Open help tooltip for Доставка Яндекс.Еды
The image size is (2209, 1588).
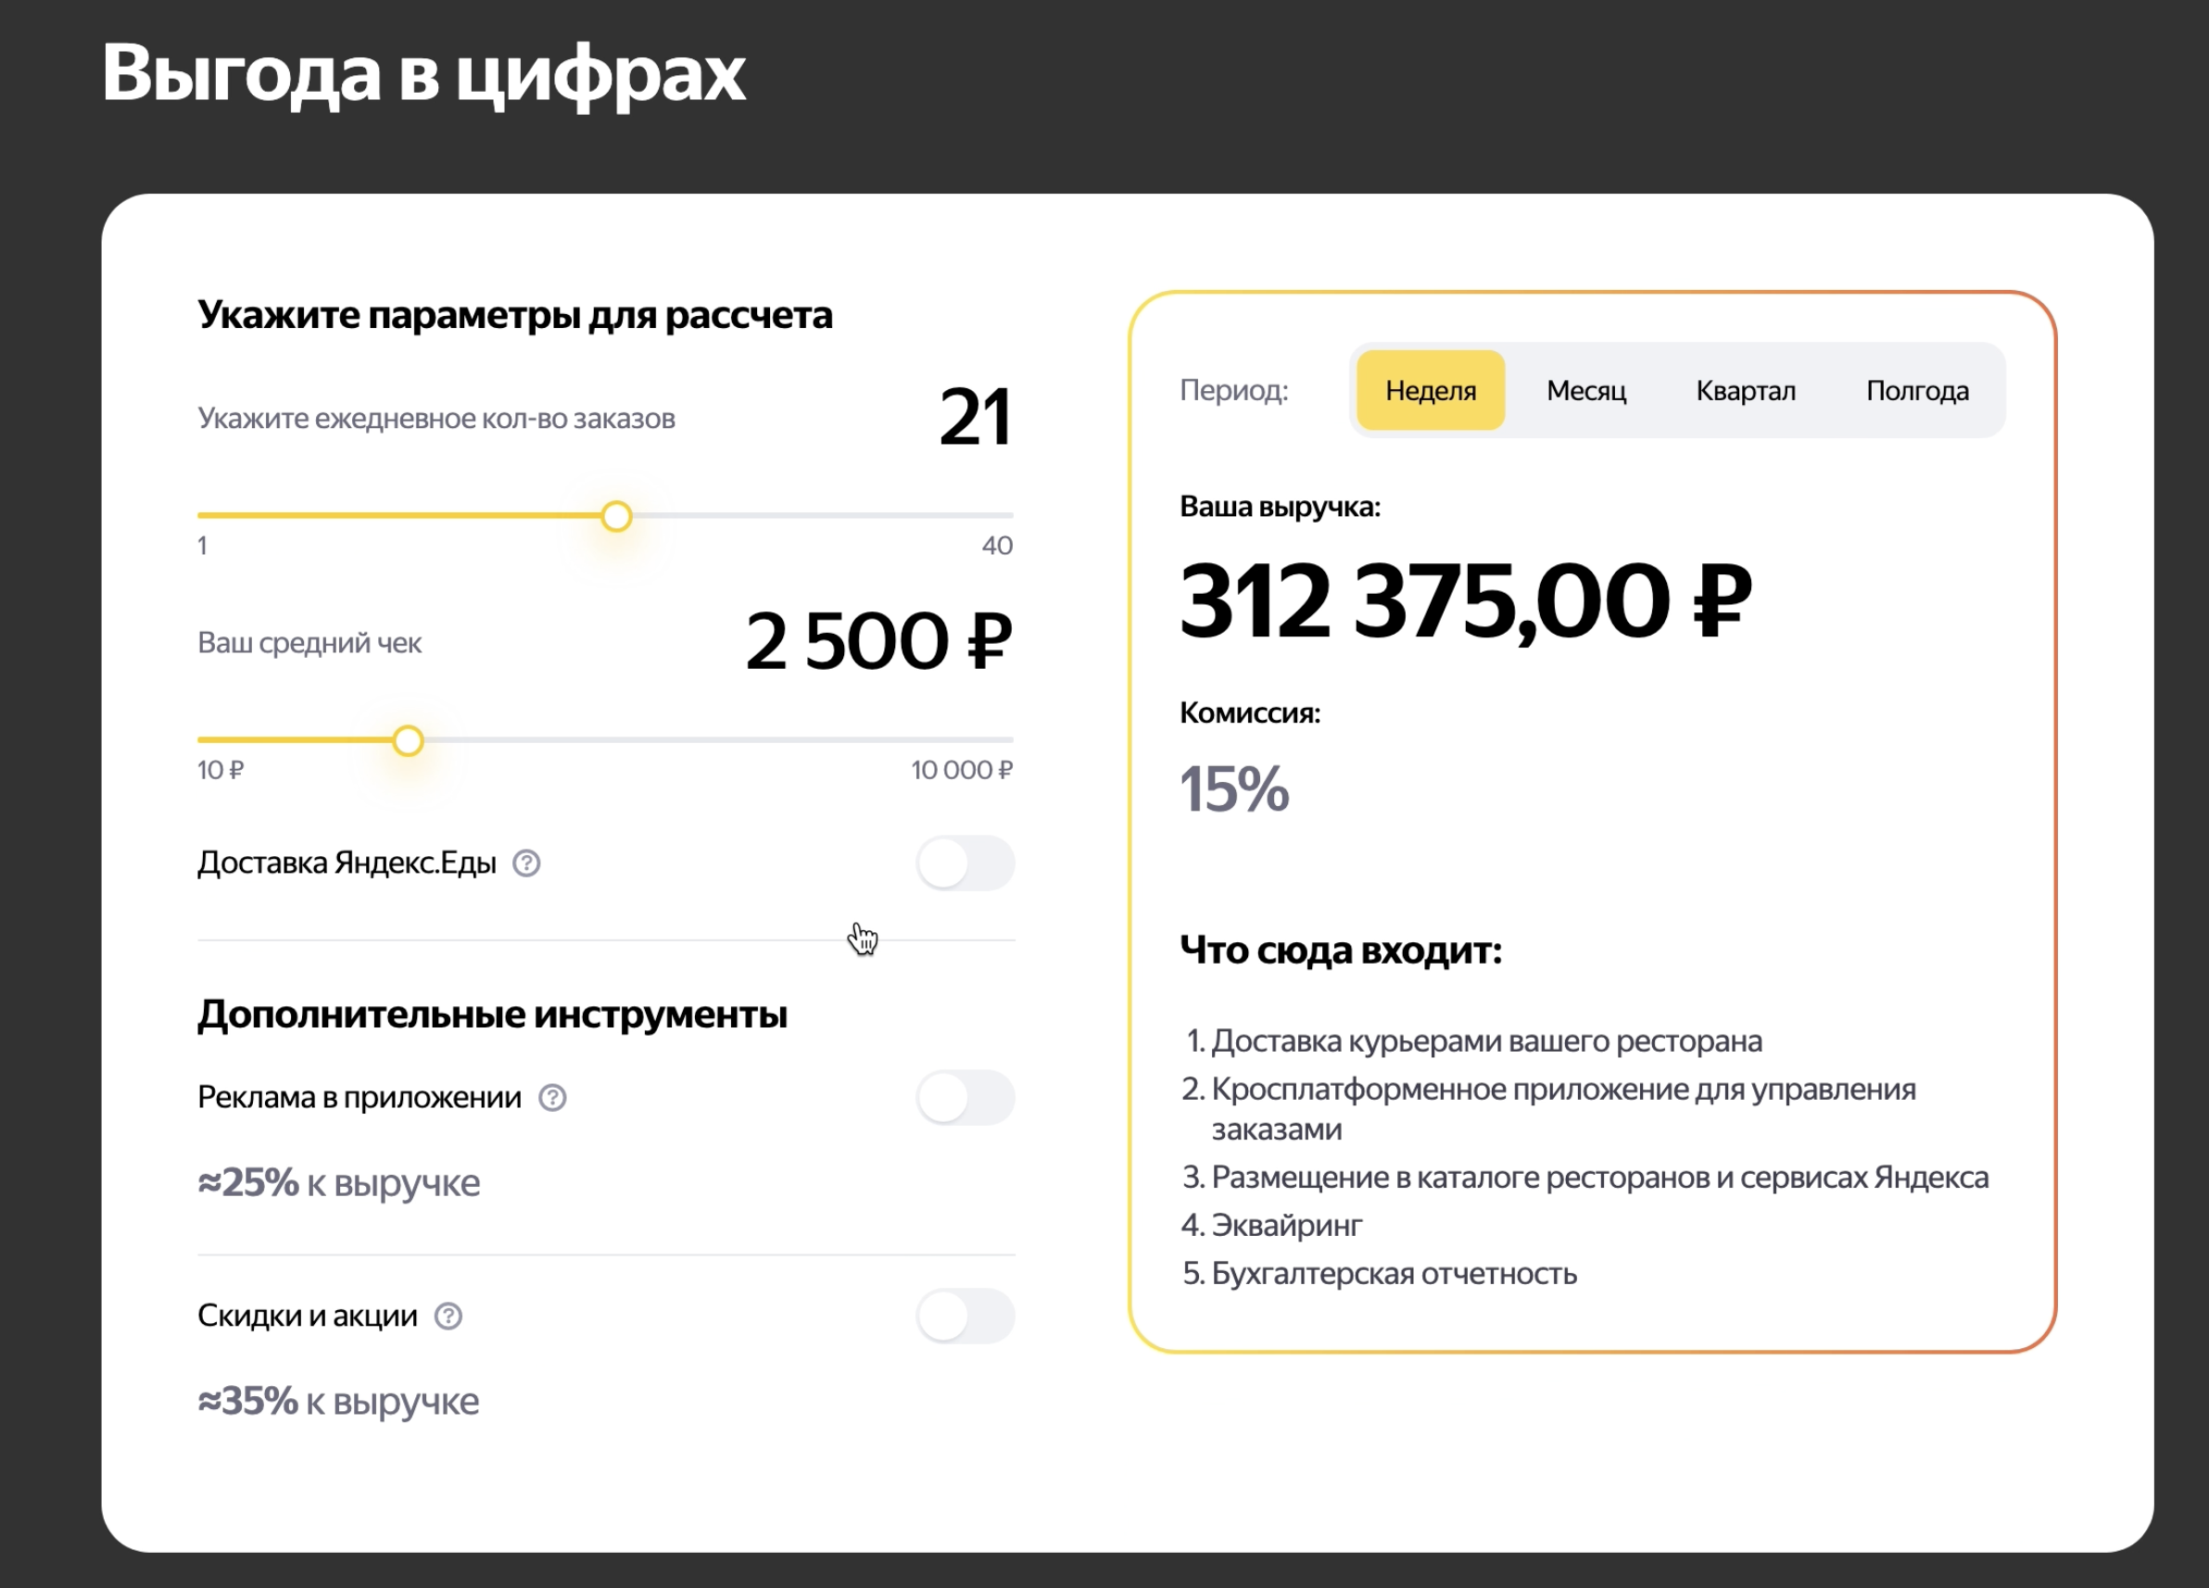(526, 863)
